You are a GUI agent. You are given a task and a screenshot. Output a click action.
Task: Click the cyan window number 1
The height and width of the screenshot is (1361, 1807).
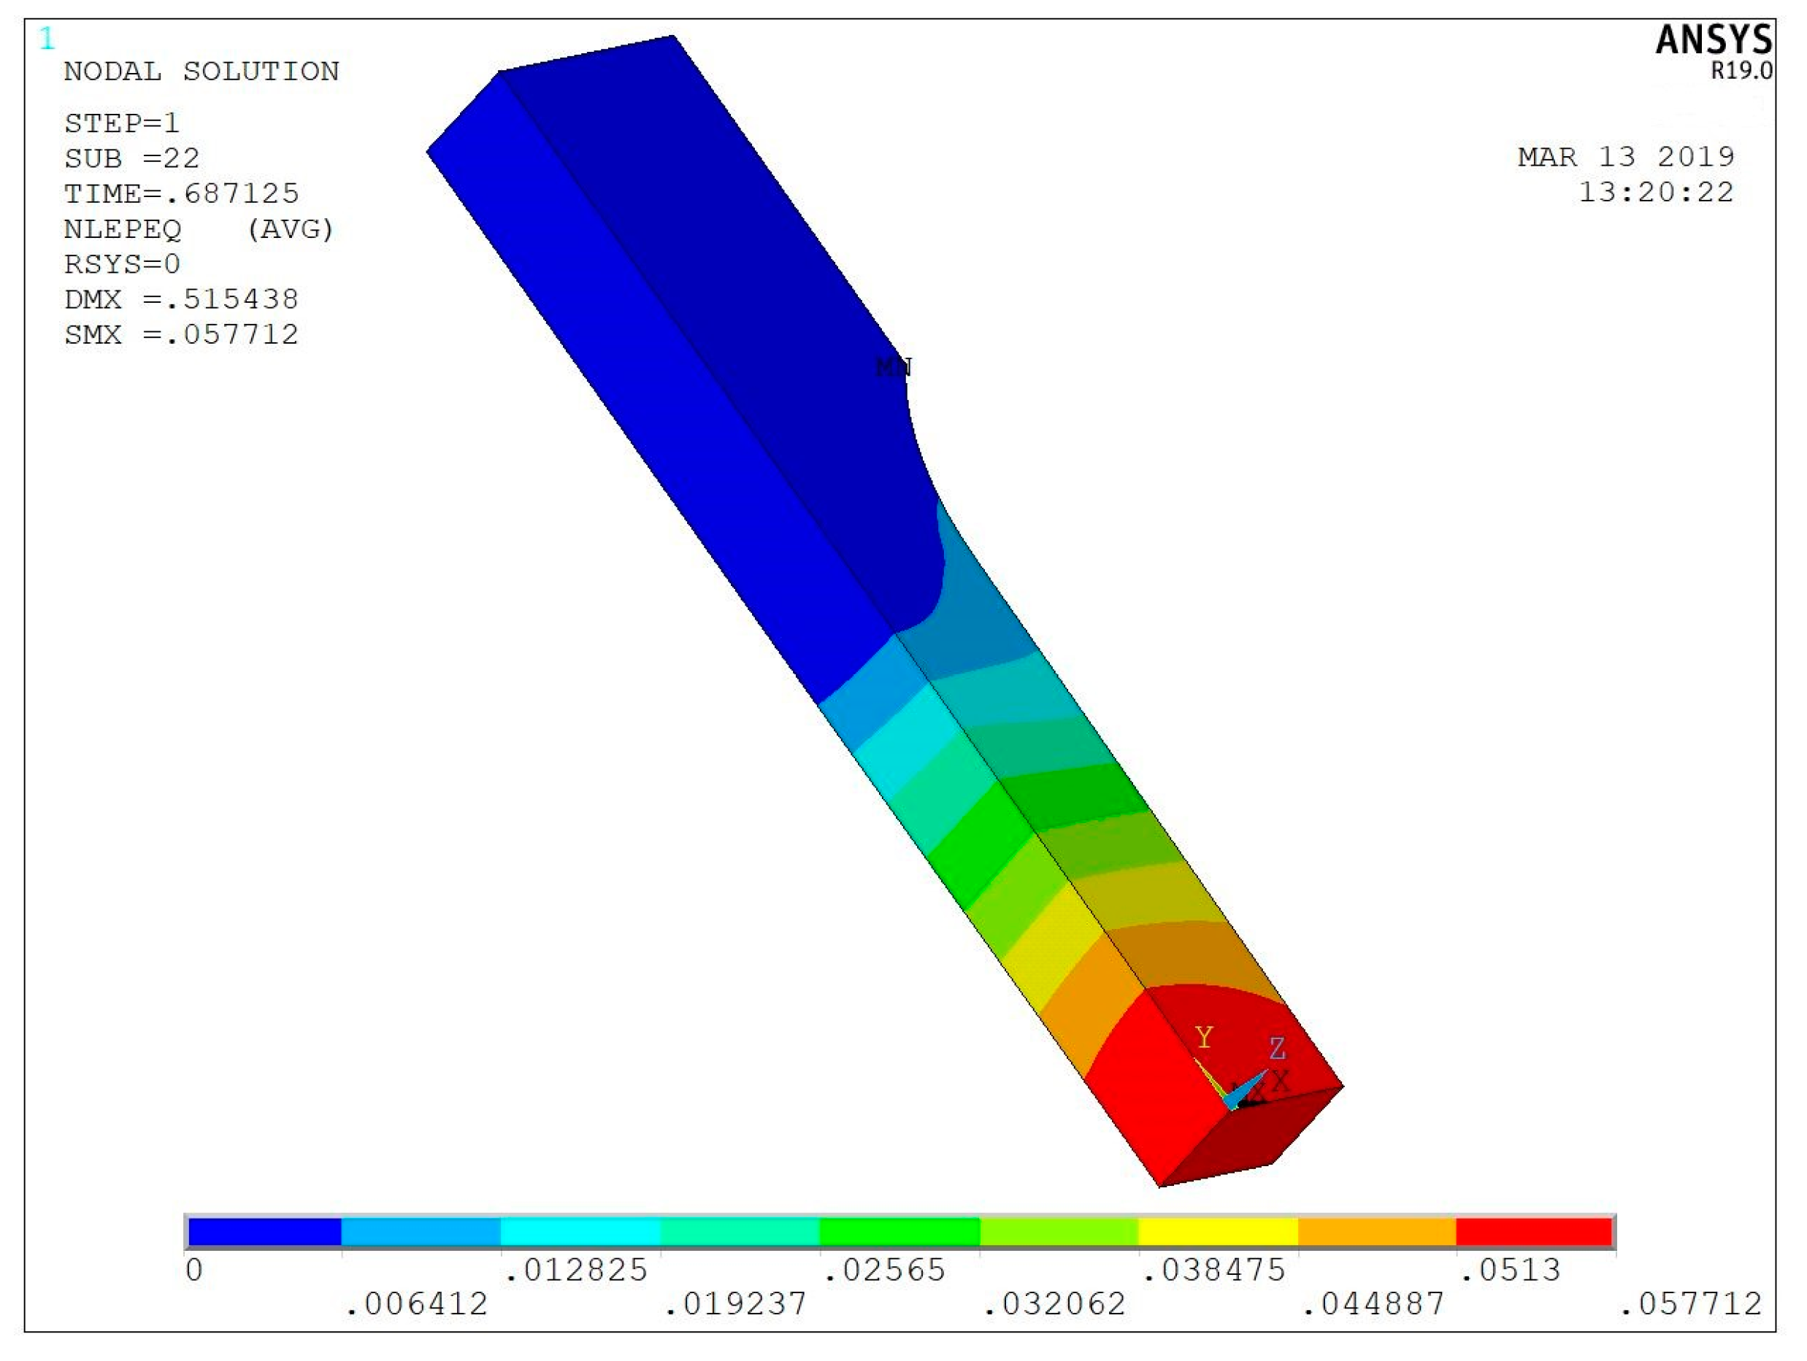click(47, 39)
